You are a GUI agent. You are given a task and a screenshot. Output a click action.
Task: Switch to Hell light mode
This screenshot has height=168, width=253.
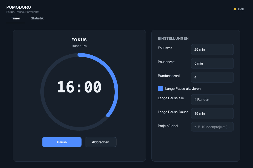tap(239, 9)
